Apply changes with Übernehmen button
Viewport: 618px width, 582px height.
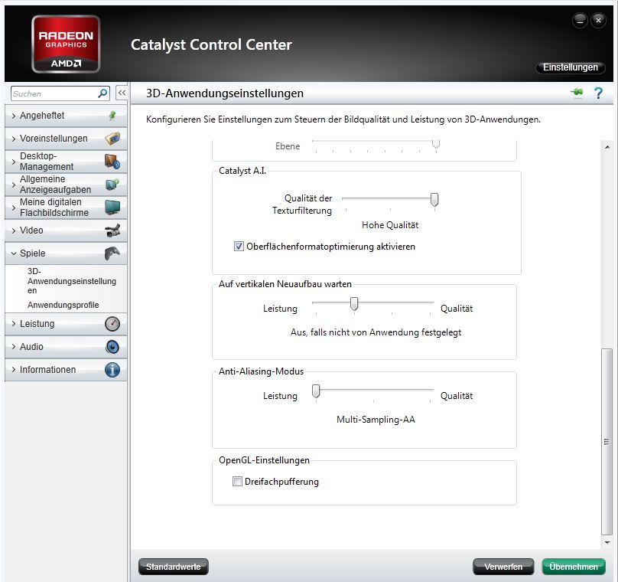coord(574,567)
